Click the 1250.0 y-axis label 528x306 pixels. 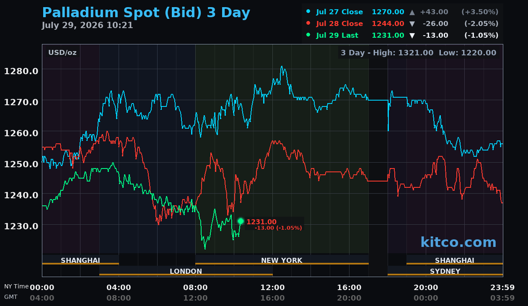[x=21, y=164]
